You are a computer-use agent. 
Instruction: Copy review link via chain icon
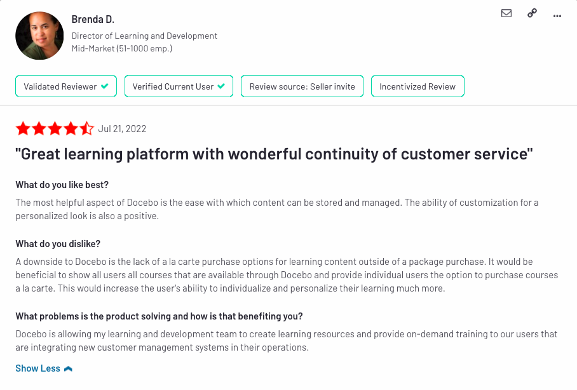coord(532,13)
